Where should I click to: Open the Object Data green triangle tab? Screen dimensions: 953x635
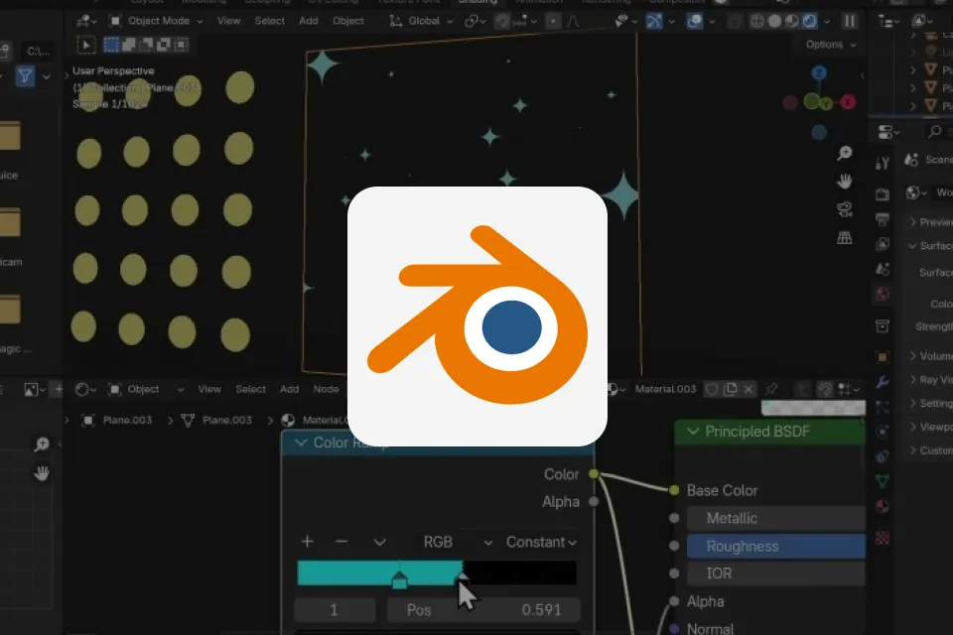(x=883, y=481)
